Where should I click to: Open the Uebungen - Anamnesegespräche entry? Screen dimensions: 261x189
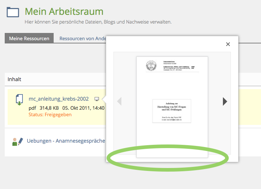coord(66,141)
